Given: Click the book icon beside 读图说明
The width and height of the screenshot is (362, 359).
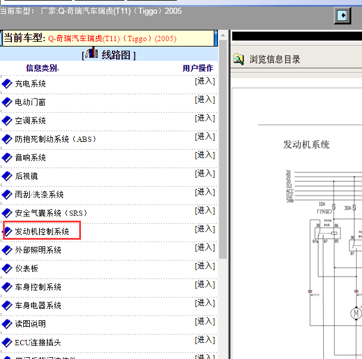Looking at the screenshot, I should [7, 324].
